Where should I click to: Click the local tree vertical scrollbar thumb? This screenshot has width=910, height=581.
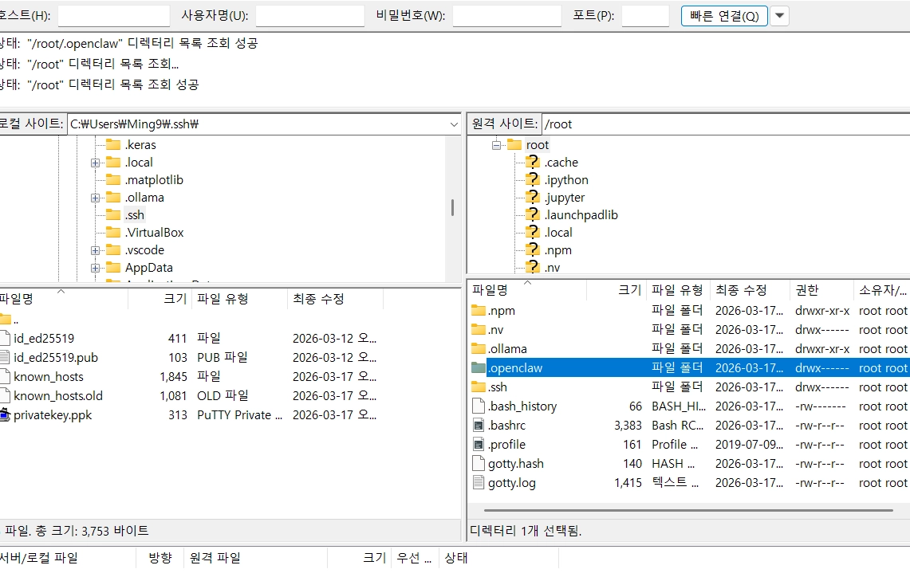[x=453, y=207]
